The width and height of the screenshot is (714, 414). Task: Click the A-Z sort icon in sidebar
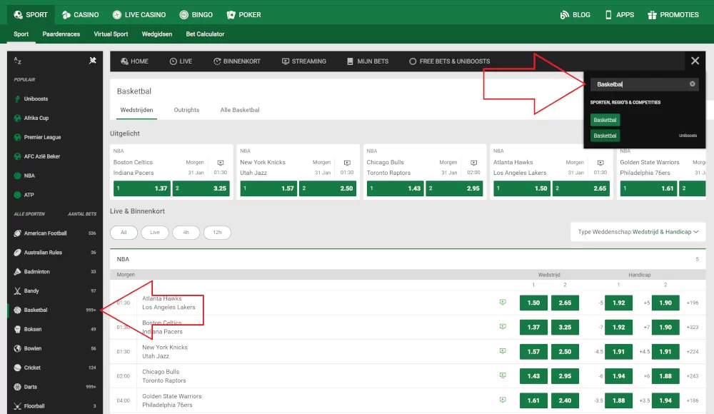(x=17, y=60)
